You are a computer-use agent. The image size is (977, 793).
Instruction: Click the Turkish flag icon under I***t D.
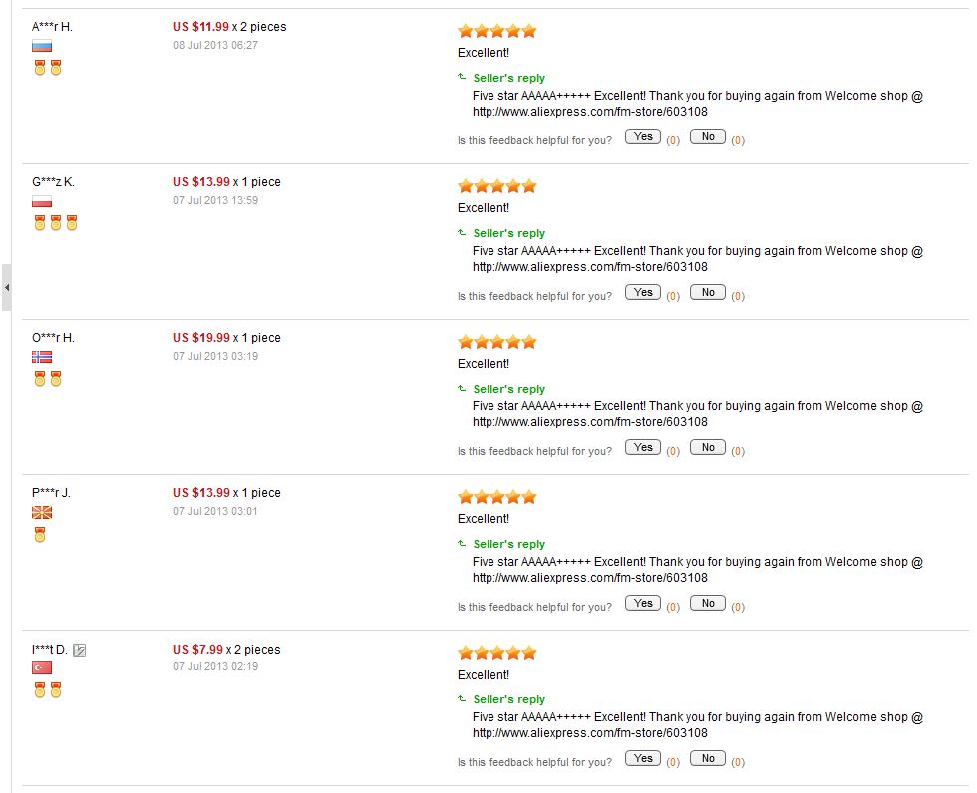tap(42, 667)
